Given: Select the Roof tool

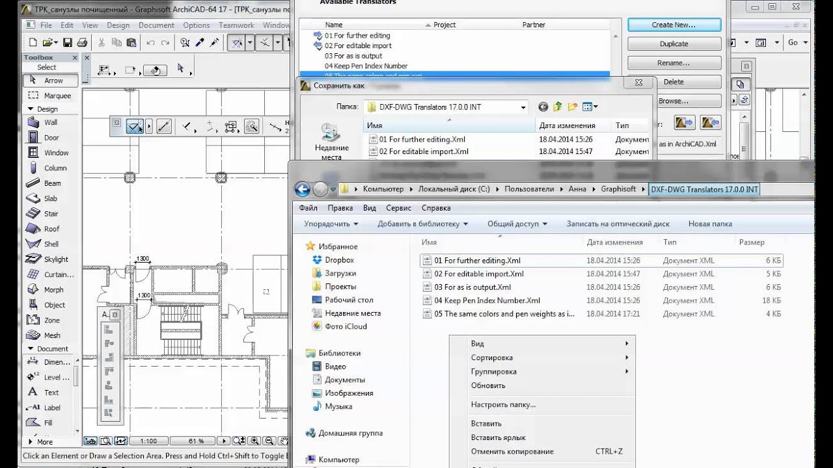Looking at the screenshot, I should point(51,229).
